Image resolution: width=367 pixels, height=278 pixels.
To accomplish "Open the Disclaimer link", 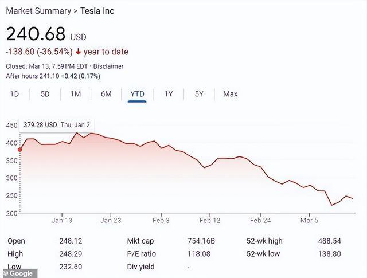I will tap(108, 66).
